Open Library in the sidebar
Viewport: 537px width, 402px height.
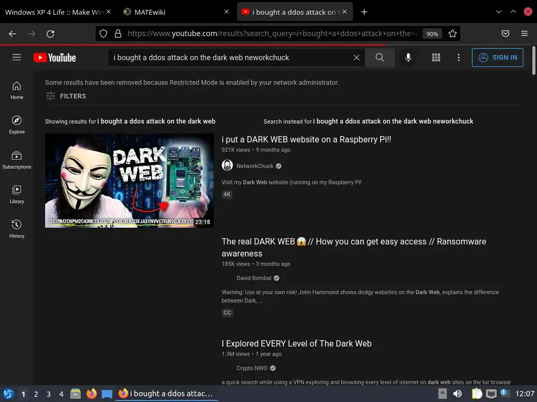tap(17, 195)
